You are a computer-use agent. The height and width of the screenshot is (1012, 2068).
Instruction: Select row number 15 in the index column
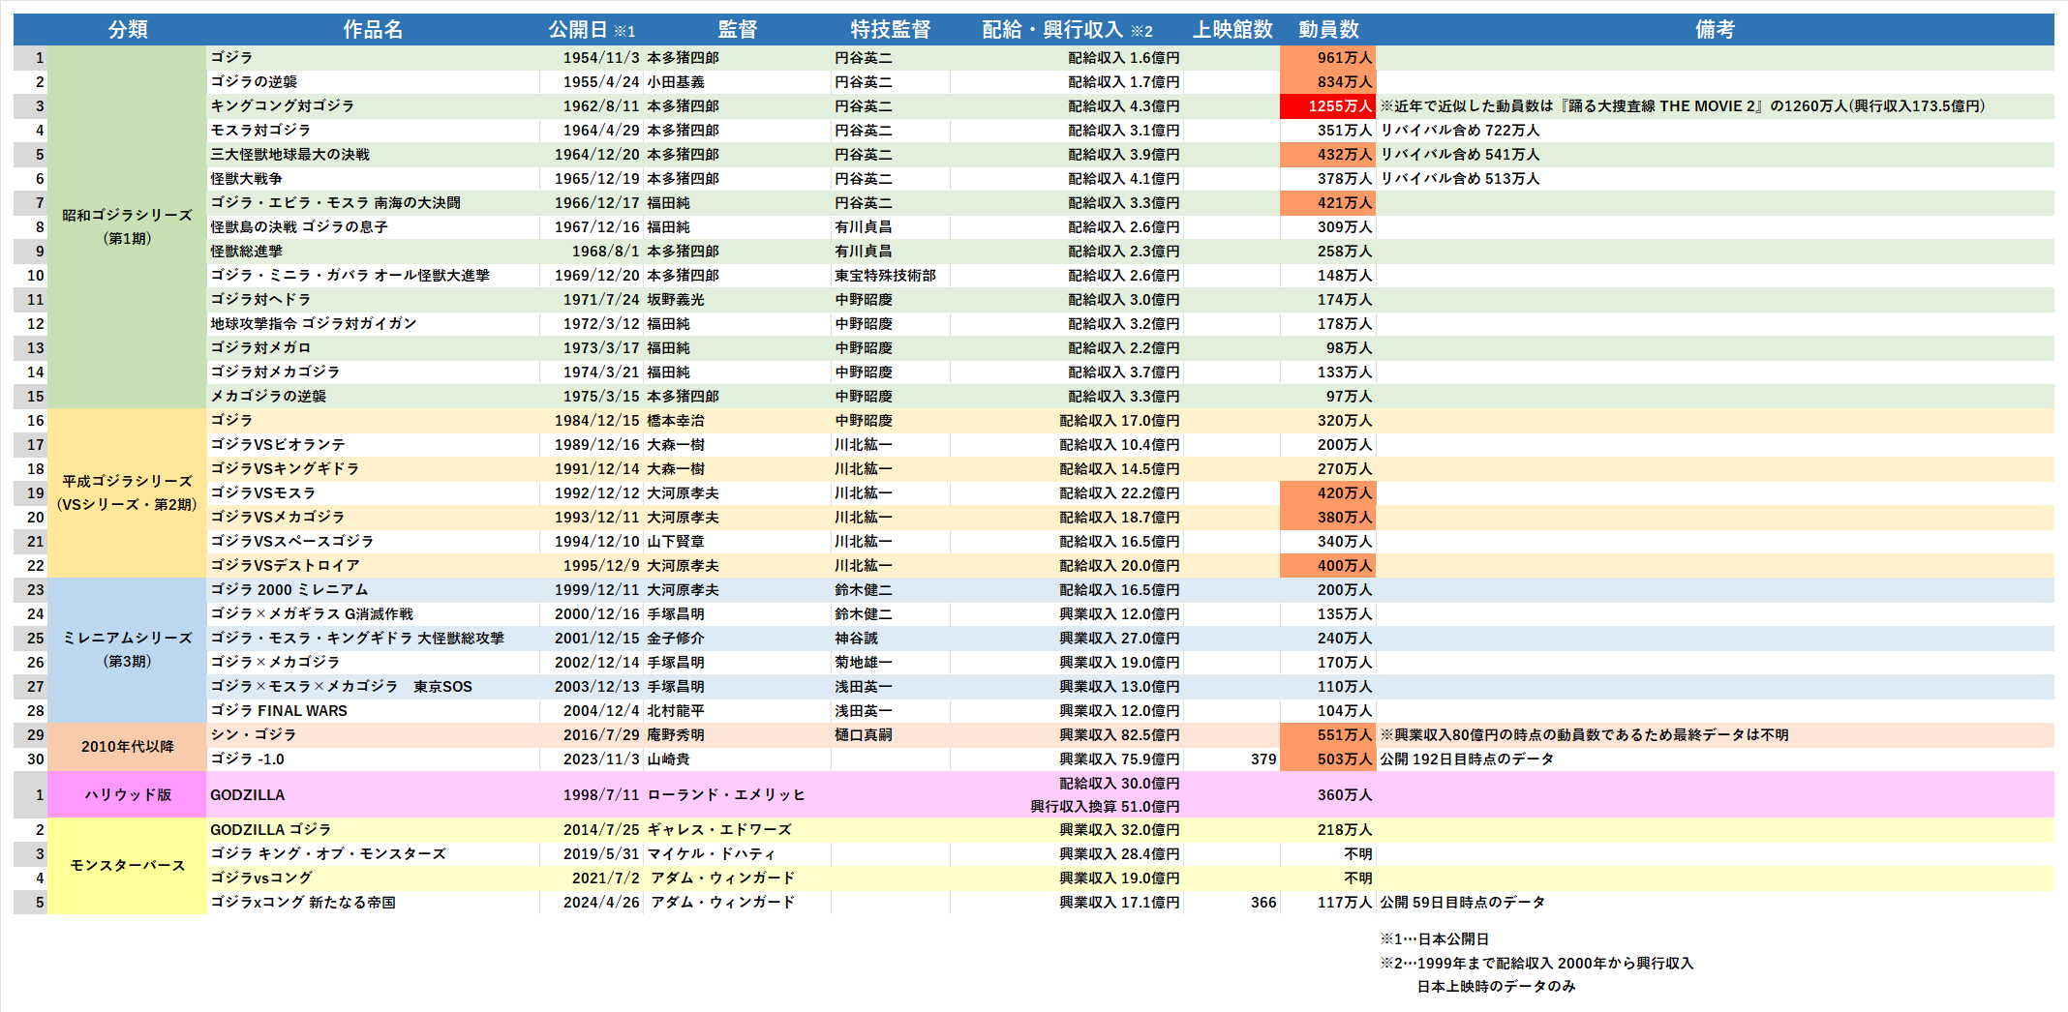[x=31, y=397]
